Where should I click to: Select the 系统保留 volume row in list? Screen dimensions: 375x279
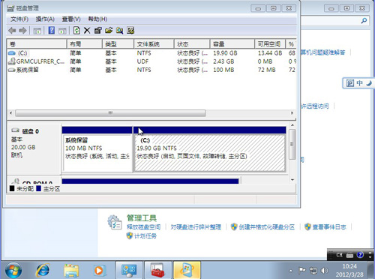(x=151, y=70)
